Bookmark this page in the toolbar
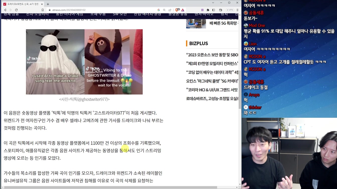 (43, 10)
